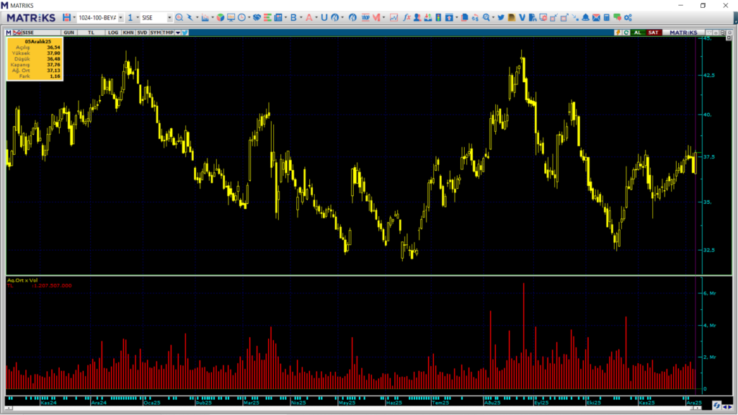Image resolution: width=738 pixels, height=415 pixels.
Task: Open the settings gears icon
Action: (x=627, y=17)
